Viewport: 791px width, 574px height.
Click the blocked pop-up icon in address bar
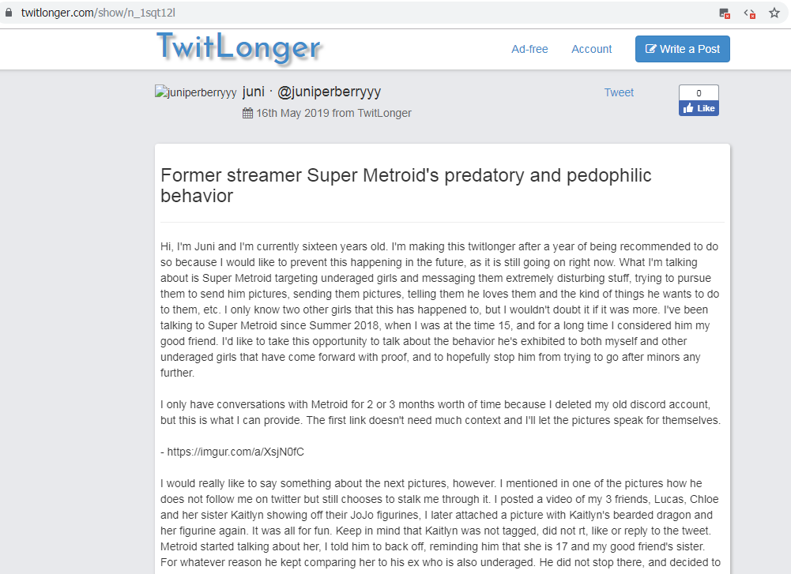tap(724, 13)
